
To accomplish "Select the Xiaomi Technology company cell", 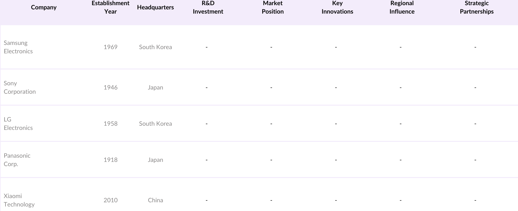I will pyautogui.click(x=19, y=200).
